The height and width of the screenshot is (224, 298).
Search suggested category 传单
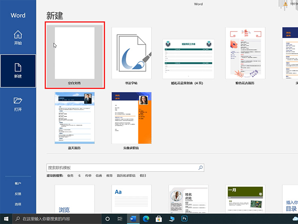pyautogui.click(x=88, y=176)
